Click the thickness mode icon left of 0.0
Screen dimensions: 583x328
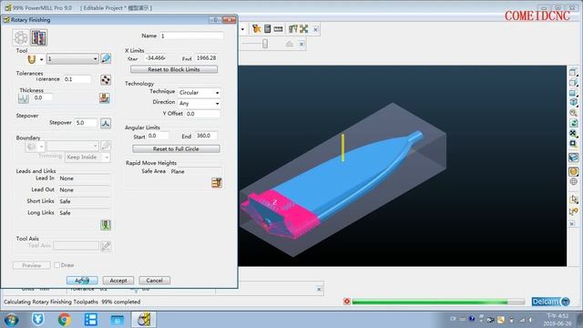(24, 98)
